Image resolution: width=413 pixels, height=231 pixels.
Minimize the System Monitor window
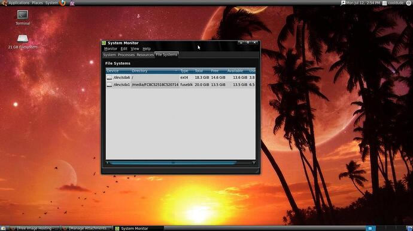point(241,42)
